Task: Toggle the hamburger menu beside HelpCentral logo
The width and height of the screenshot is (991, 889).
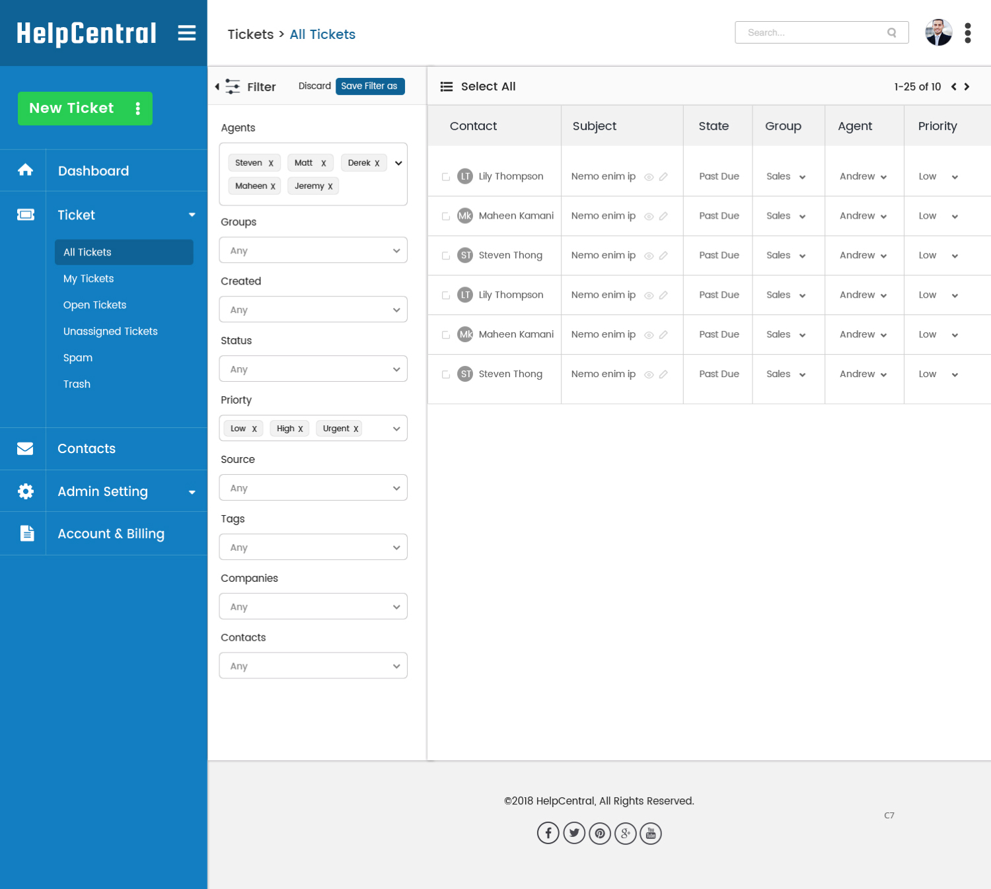Action: pos(187,33)
